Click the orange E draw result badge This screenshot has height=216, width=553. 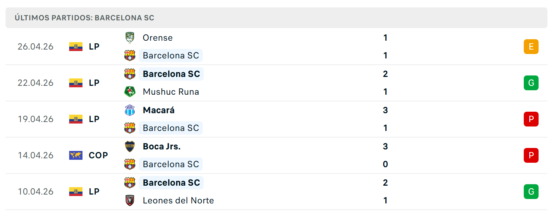pos(531,47)
